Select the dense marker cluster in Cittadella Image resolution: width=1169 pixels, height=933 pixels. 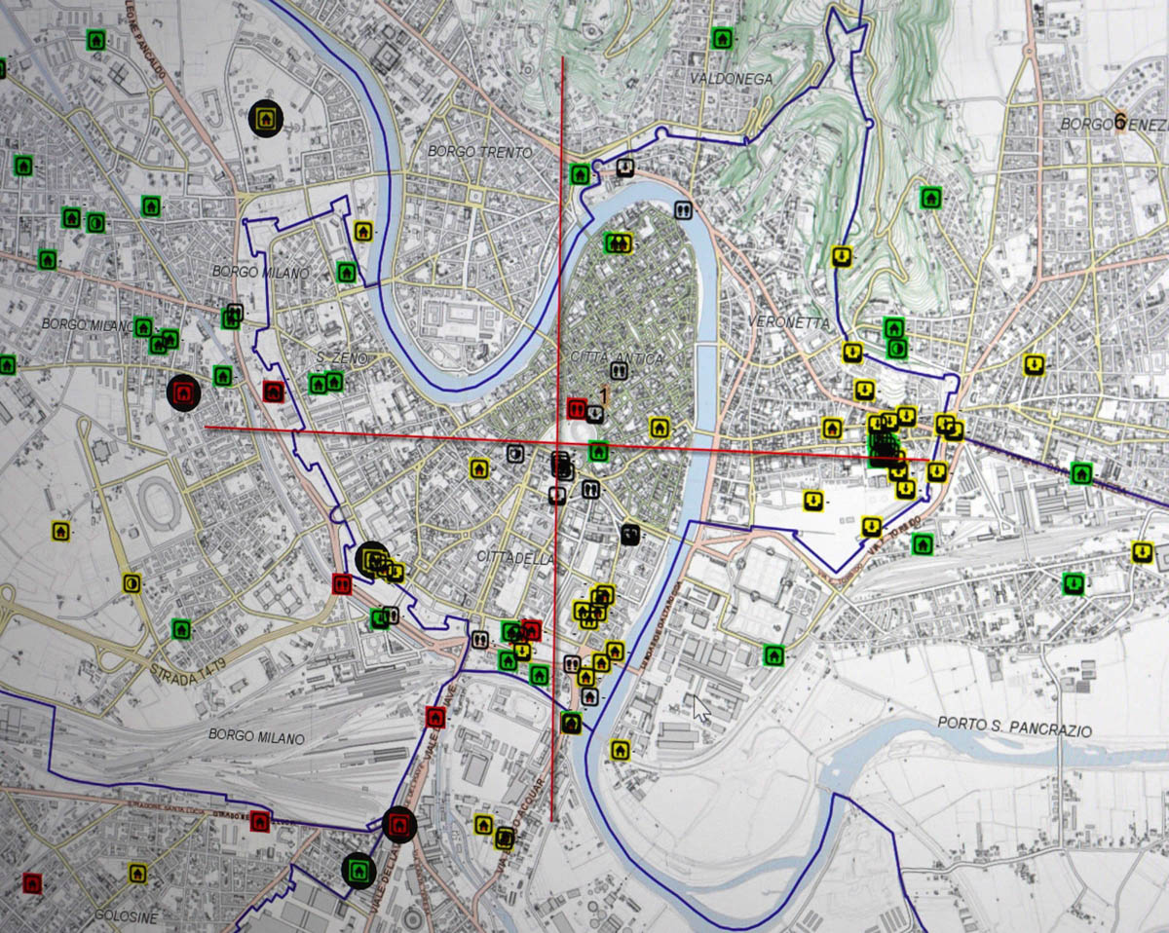click(x=594, y=609)
